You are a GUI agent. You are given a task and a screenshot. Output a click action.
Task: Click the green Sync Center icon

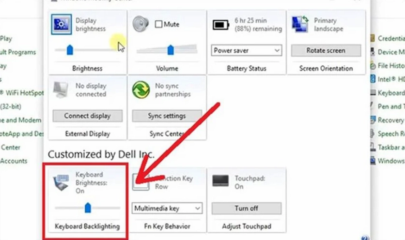141,90
